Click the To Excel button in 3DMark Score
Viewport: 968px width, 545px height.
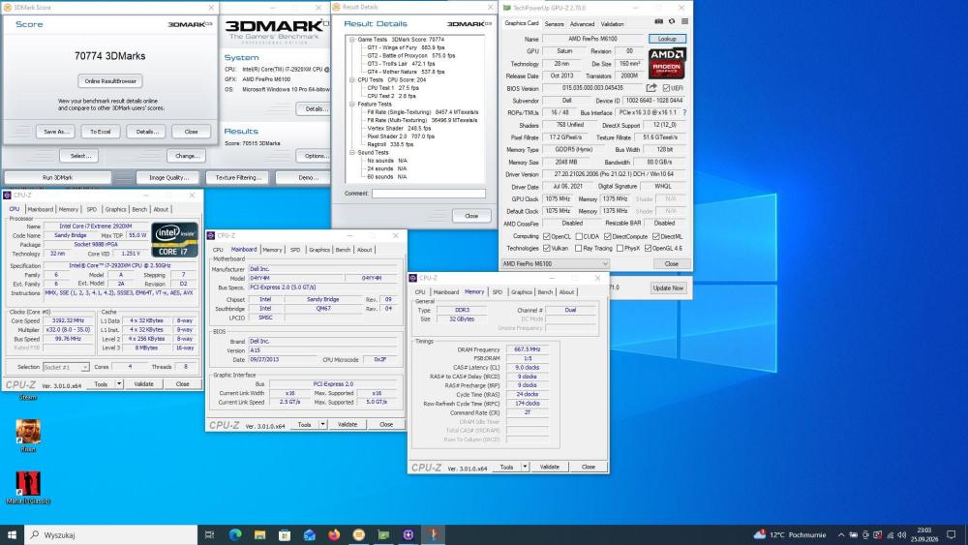[100, 132]
